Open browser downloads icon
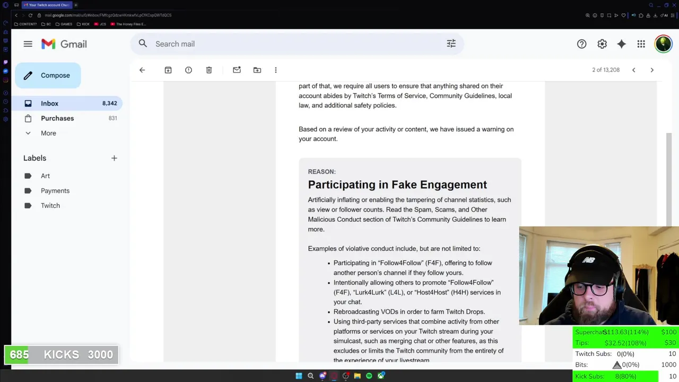The width and height of the screenshot is (679, 382). [x=656, y=15]
